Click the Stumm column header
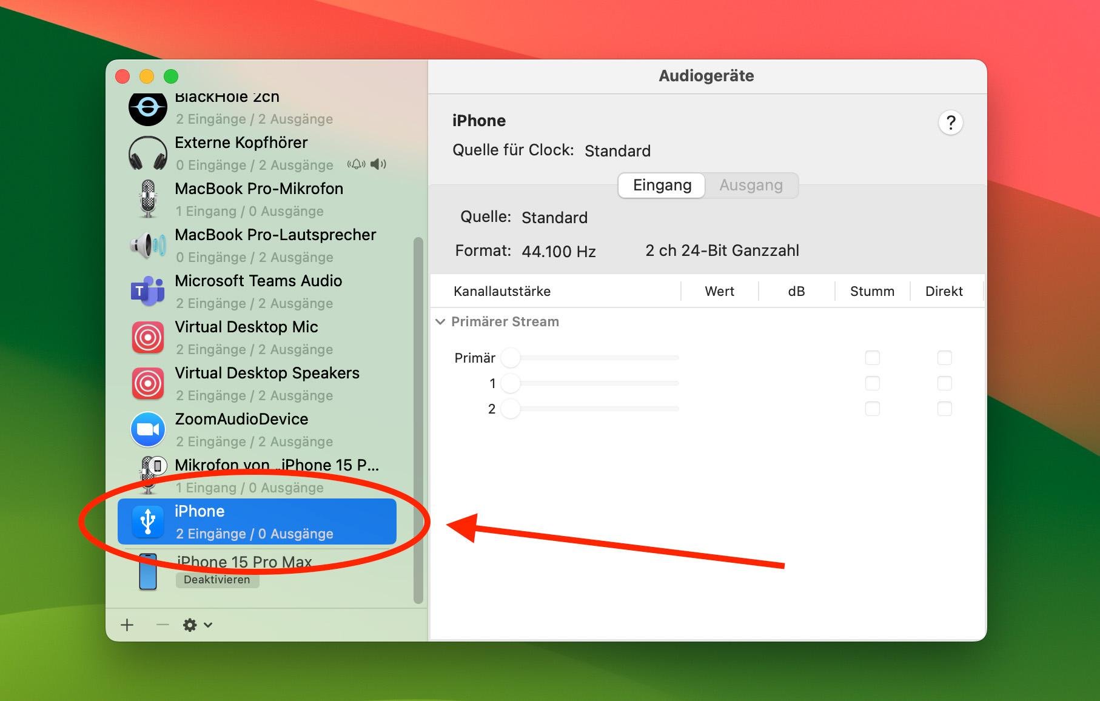 tap(872, 291)
